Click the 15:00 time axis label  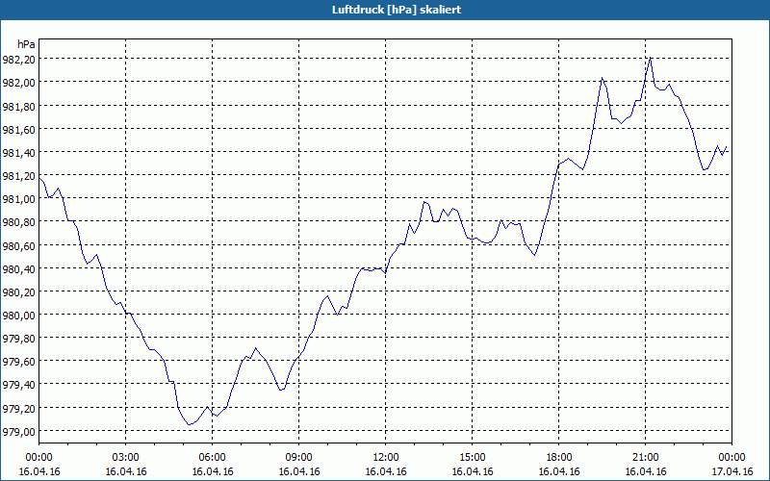click(472, 458)
